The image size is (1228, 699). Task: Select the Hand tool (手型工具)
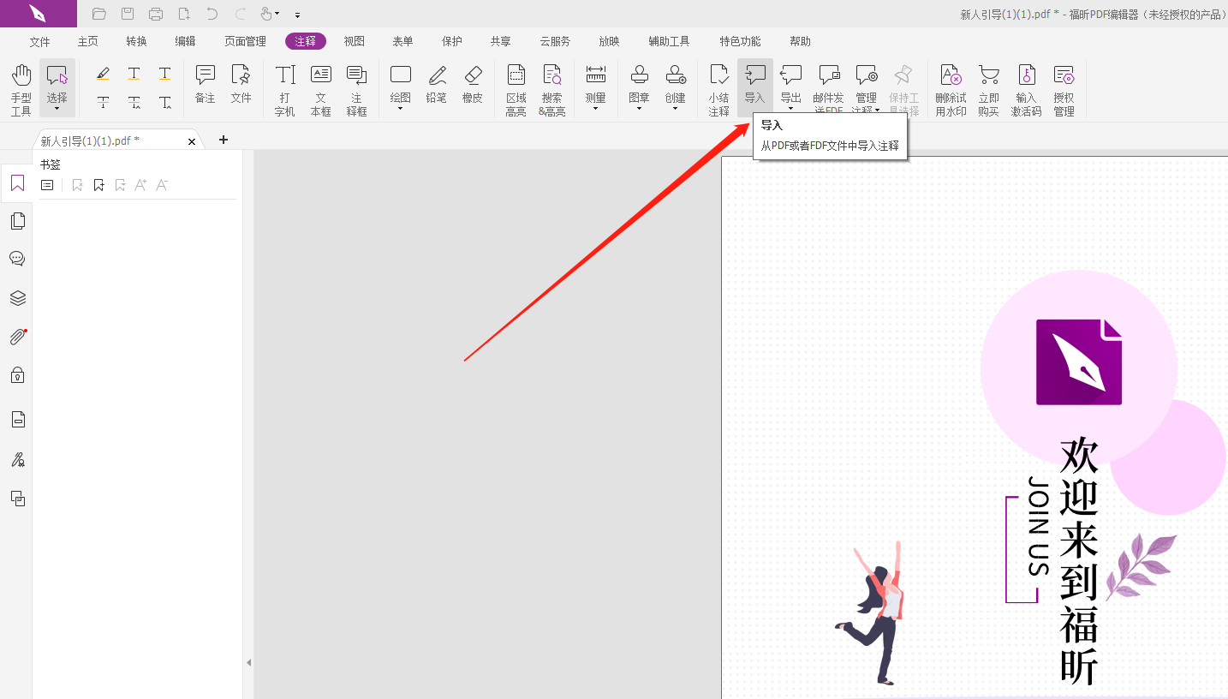point(21,88)
